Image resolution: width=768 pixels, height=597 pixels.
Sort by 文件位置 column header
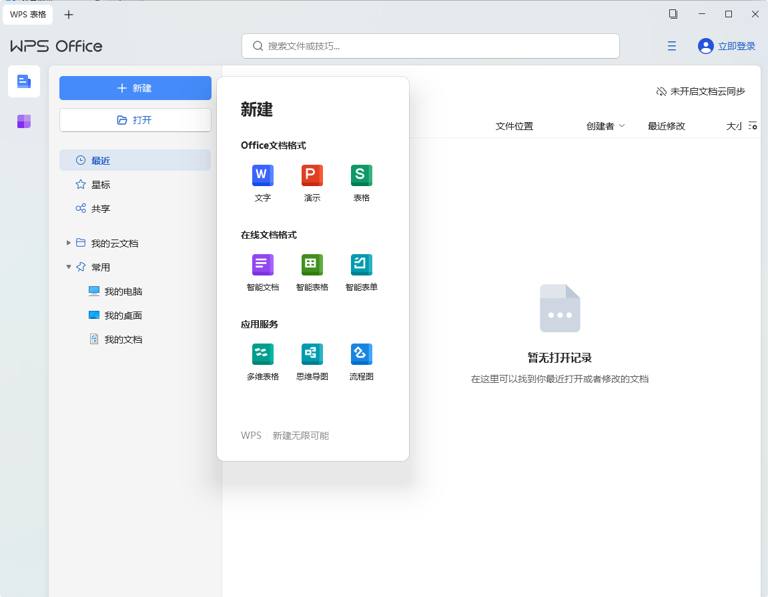tap(514, 126)
